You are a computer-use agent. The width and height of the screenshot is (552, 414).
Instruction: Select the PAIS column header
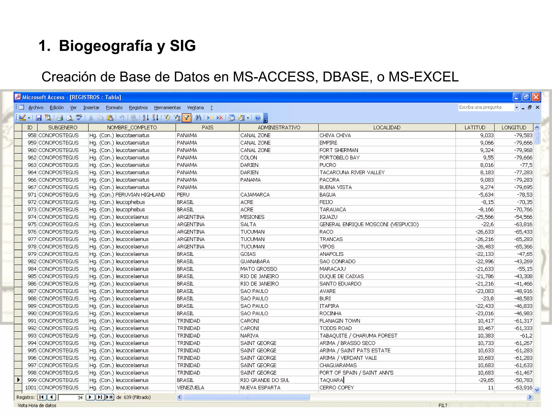[208, 127]
